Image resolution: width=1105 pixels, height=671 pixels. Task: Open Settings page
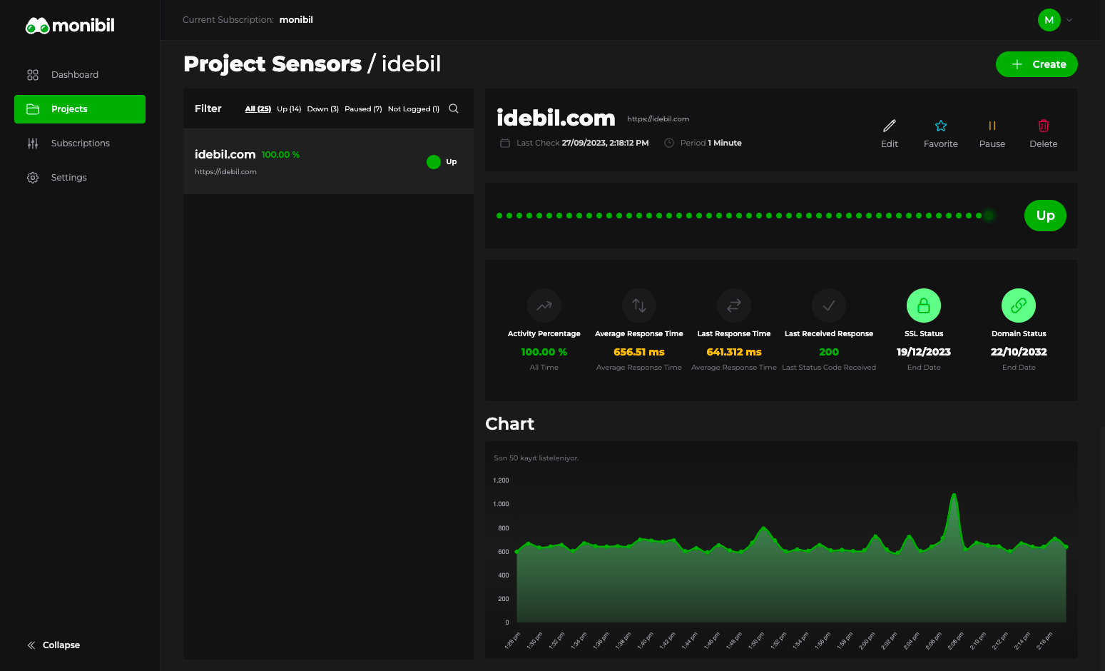pyautogui.click(x=80, y=178)
